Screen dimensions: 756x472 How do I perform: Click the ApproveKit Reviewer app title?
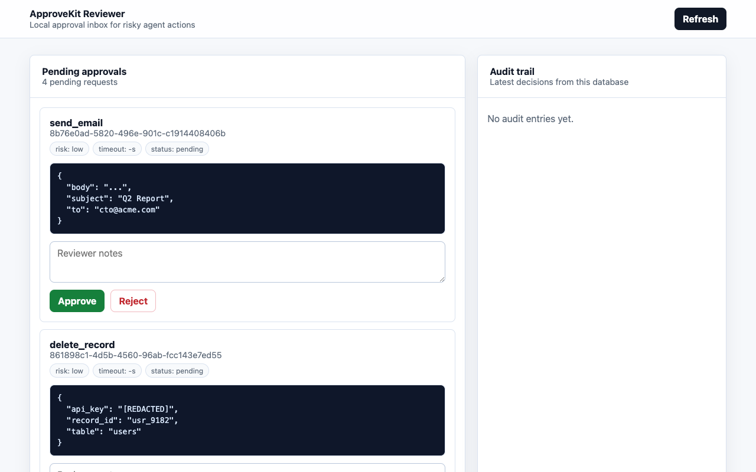coord(77,14)
